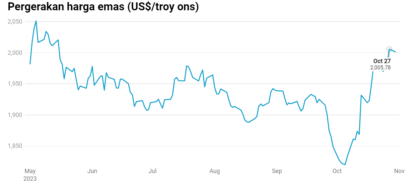Select the Oct x-axis label
This screenshot has height=189, width=414.
coord(337,171)
